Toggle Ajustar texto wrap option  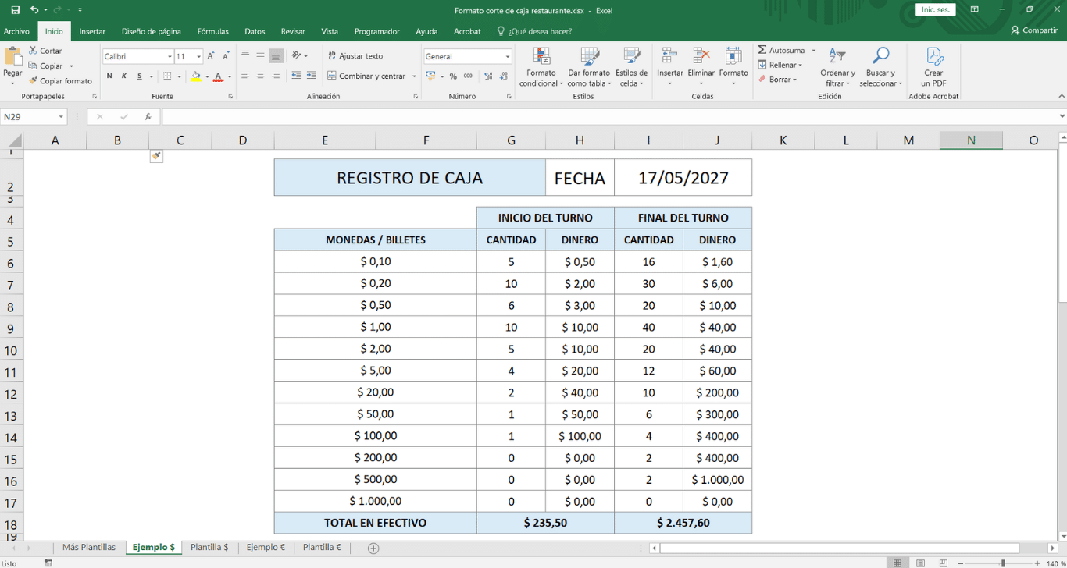355,56
